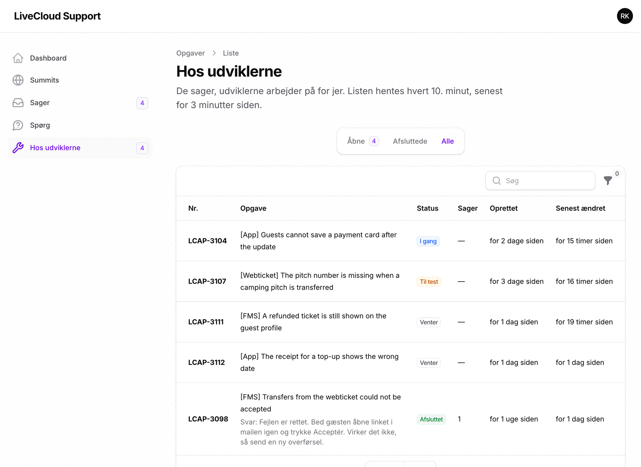Click the LiveCloud Support logo title
The image size is (641, 467).
click(57, 16)
